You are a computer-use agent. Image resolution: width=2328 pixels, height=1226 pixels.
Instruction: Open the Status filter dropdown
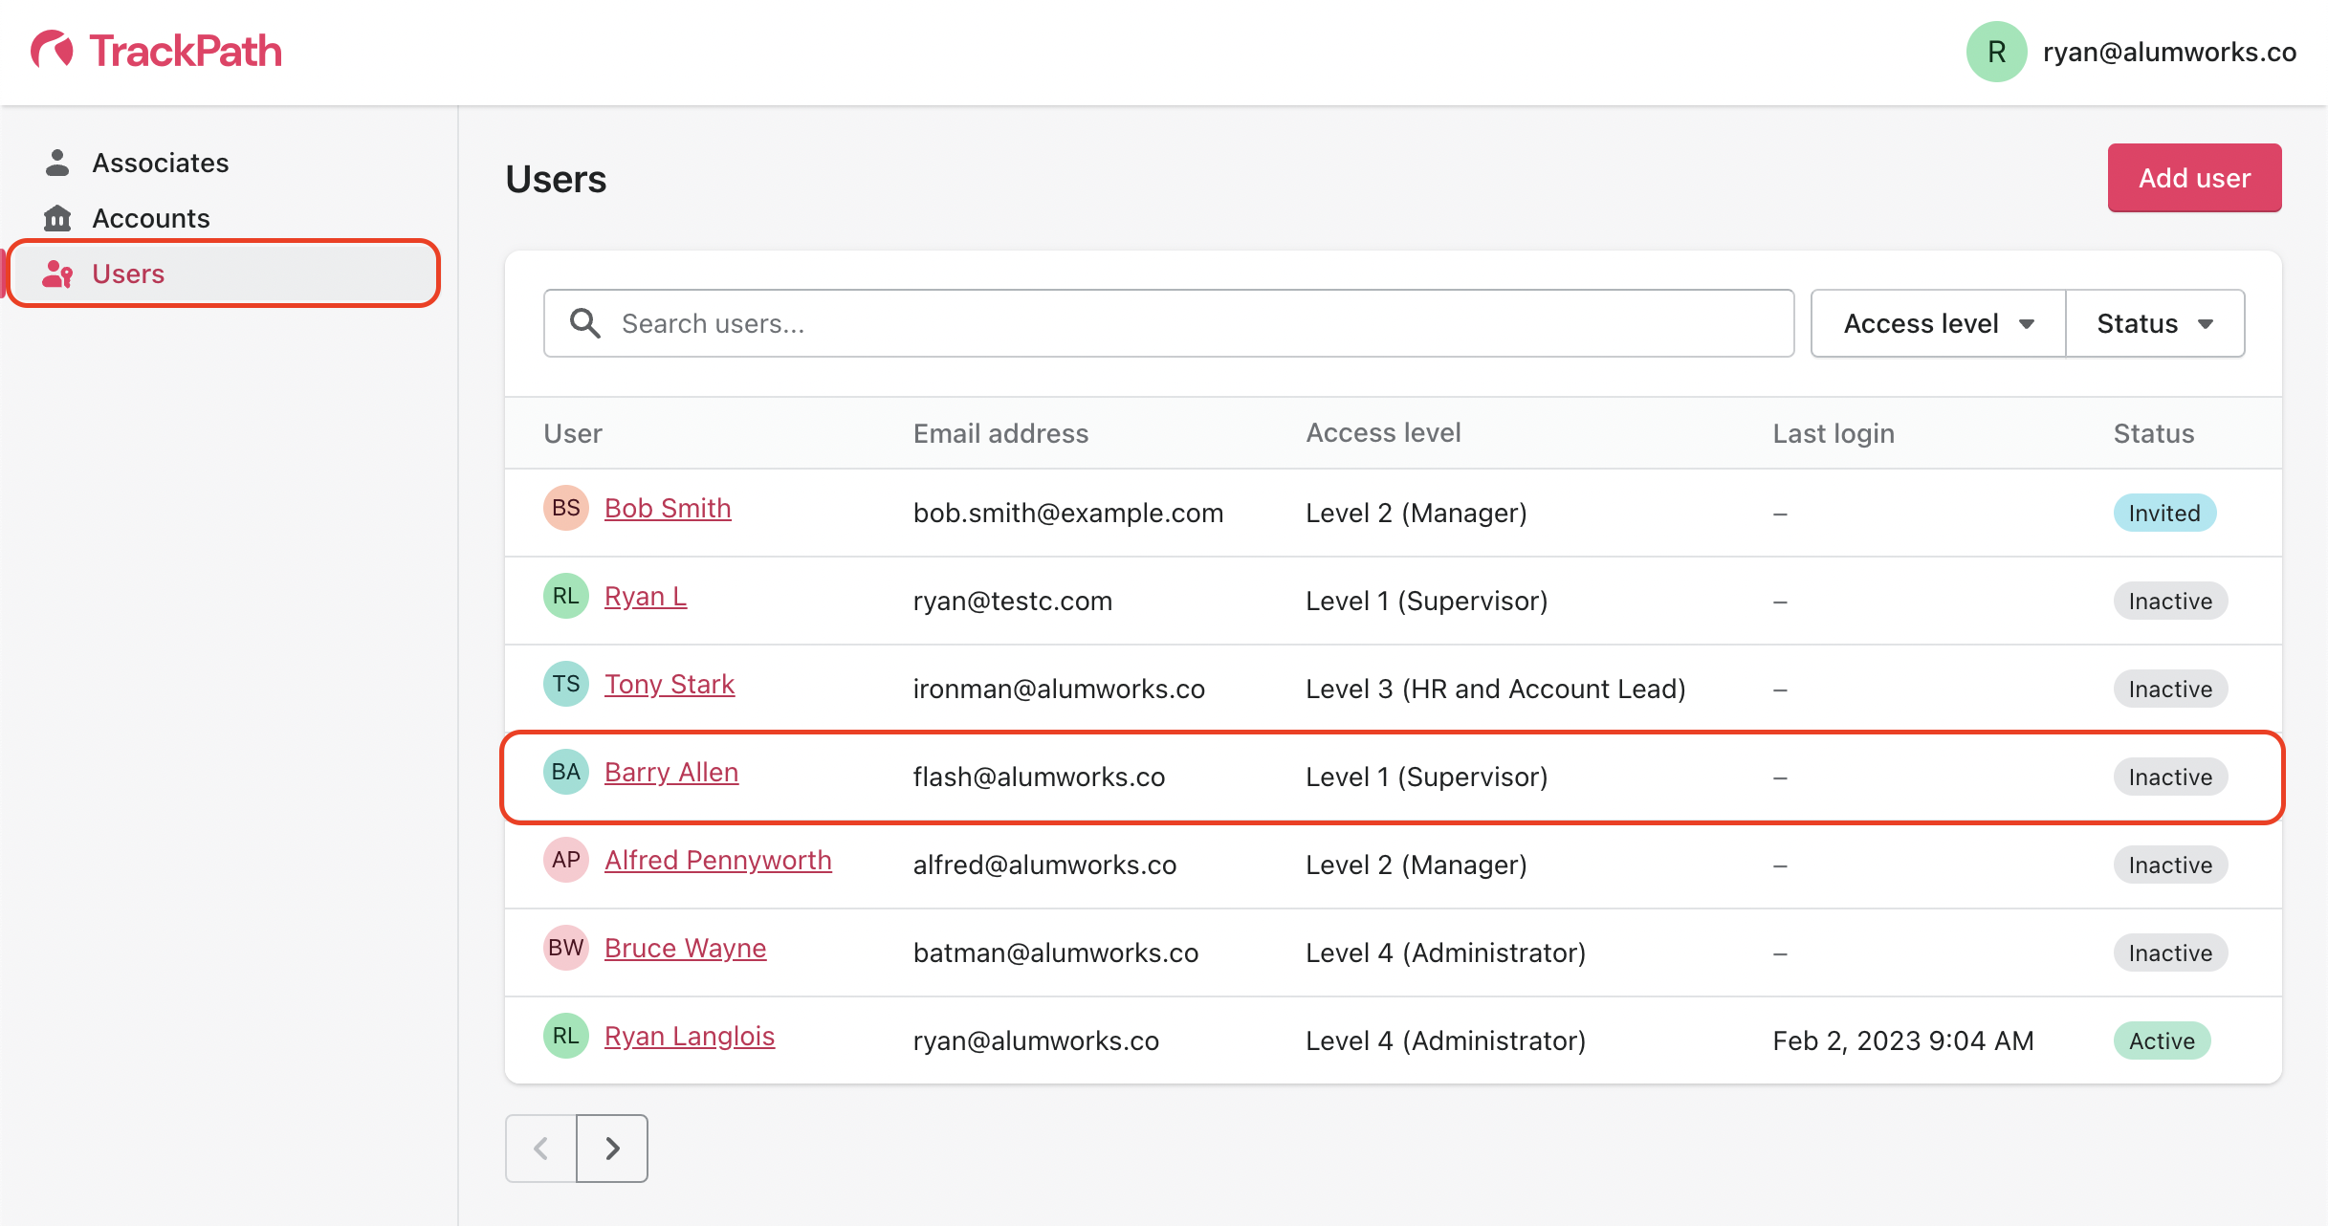[x=2154, y=323]
